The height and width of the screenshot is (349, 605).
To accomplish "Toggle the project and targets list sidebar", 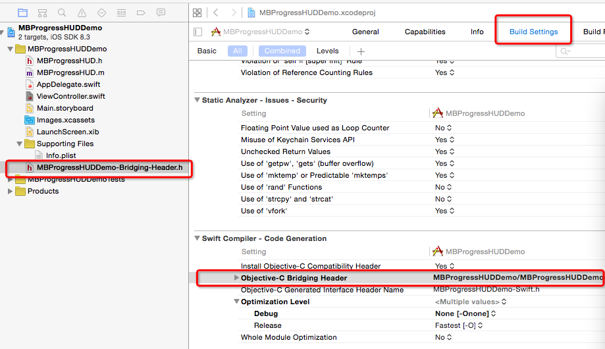I will click(x=197, y=32).
